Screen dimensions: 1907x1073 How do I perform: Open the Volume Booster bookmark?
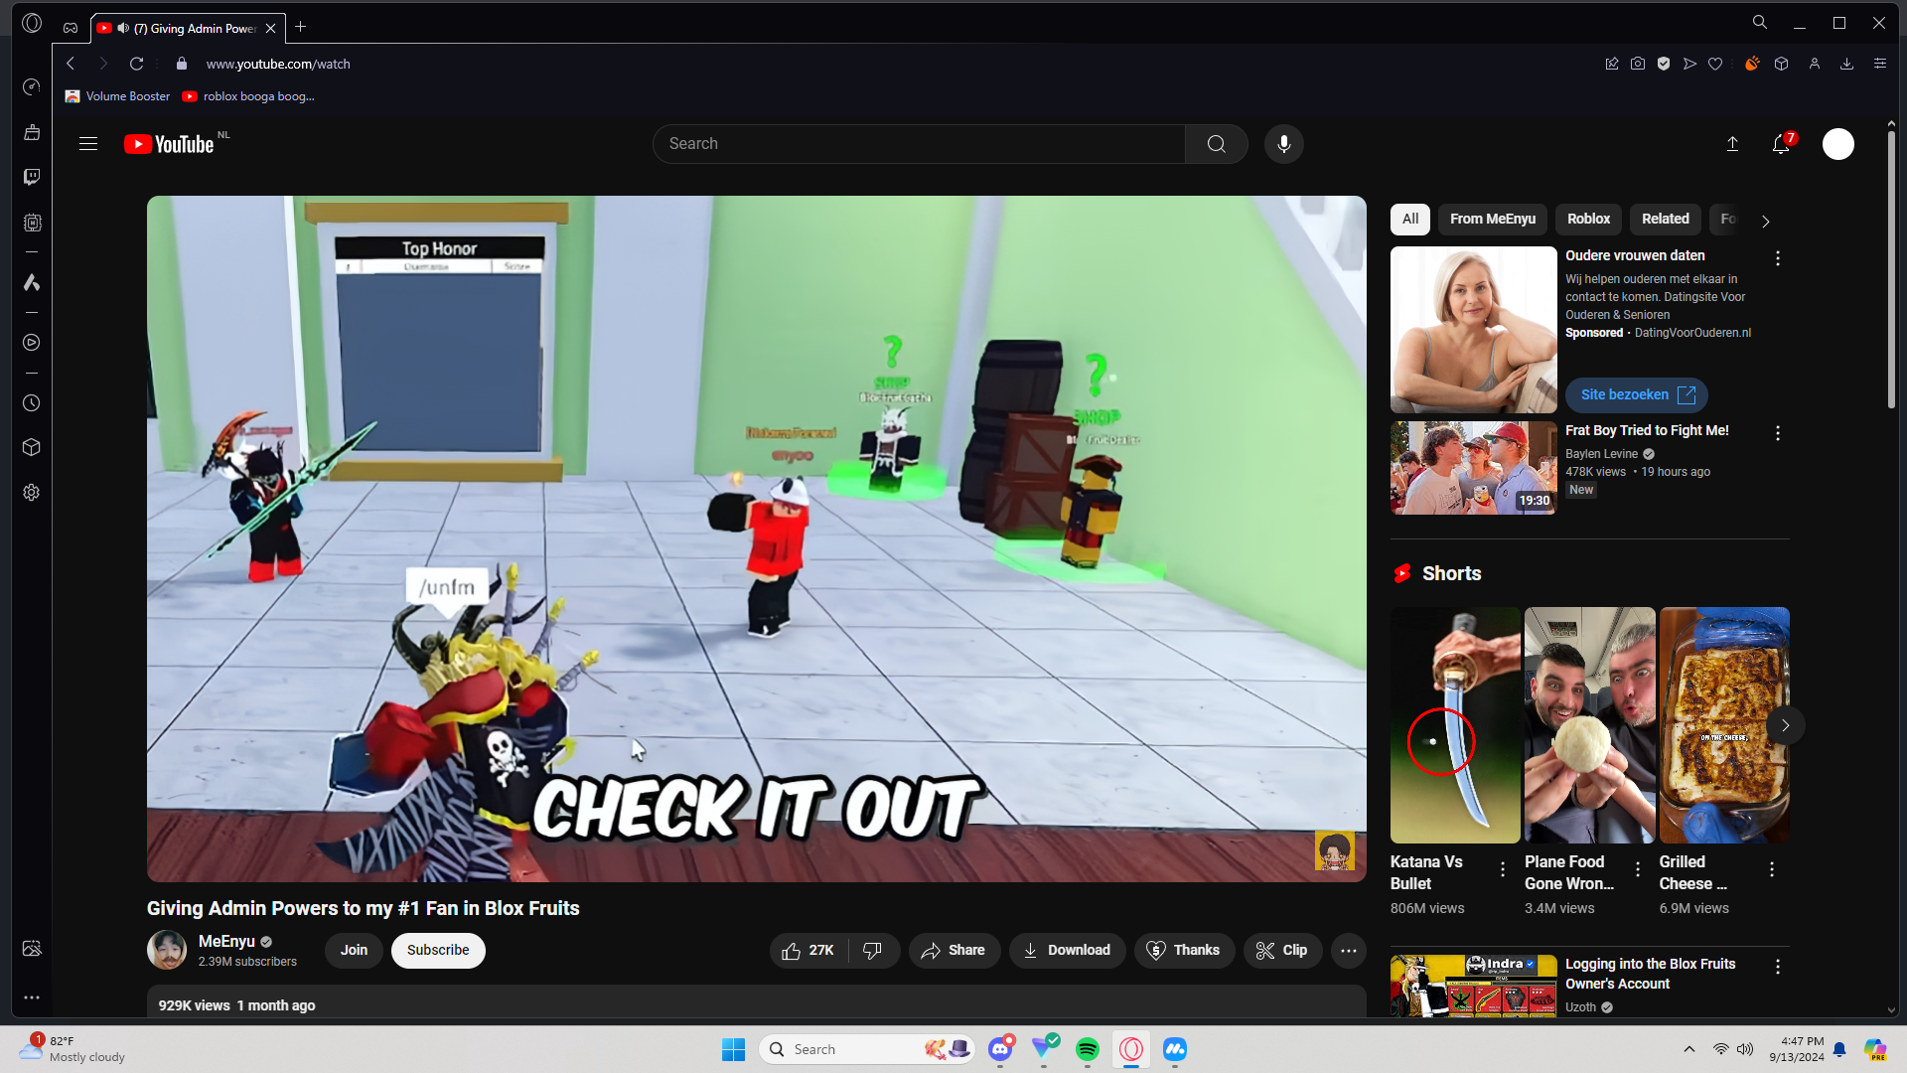[x=118, y=96]
